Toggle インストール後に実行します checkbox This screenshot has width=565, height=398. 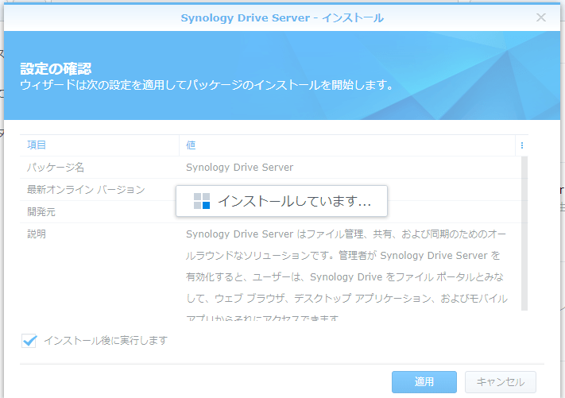click(x=29, y=340)
